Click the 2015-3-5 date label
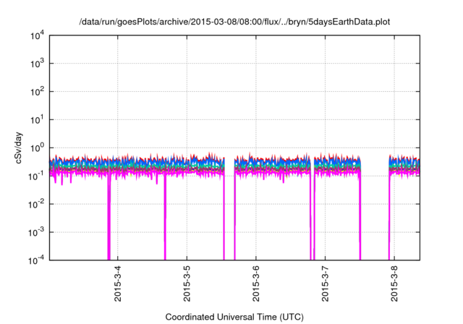Image resolution: width=463 pixels, height=324 pixels. click(187, 283)
